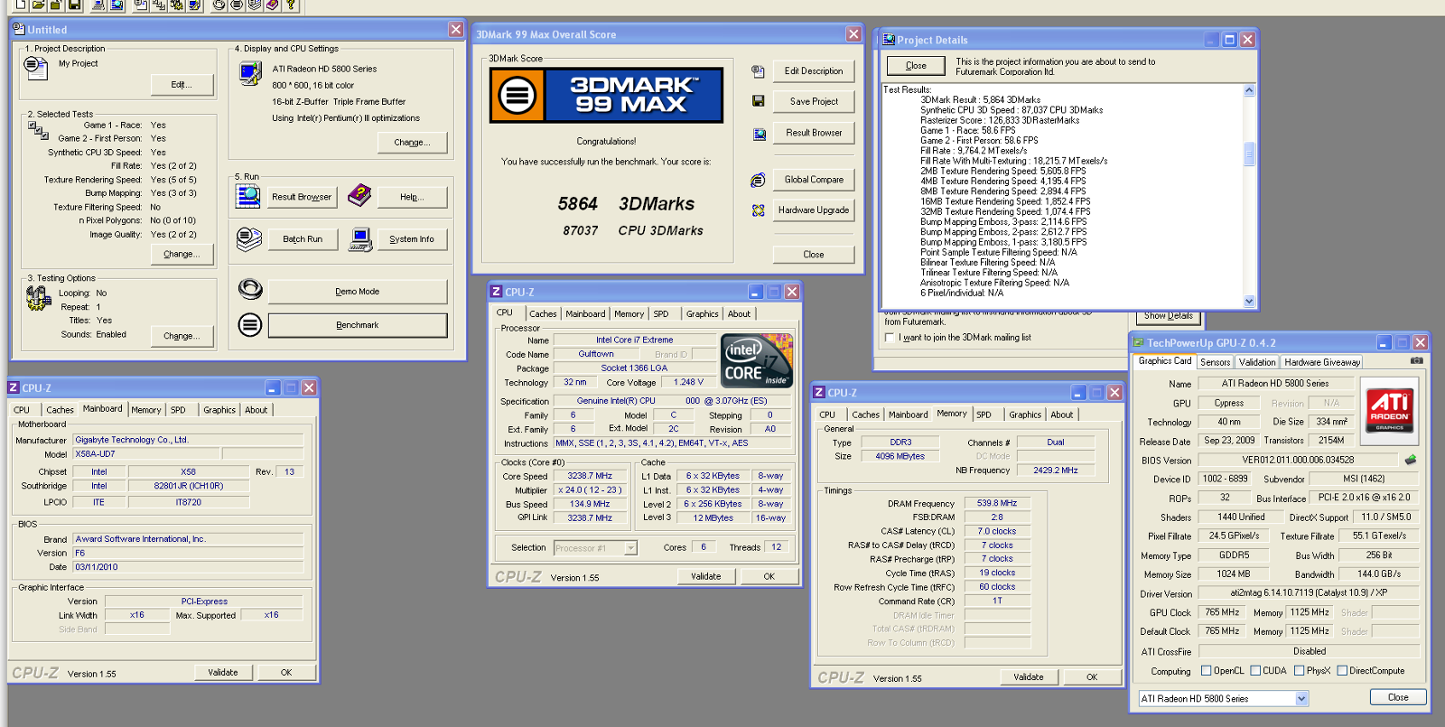The height and width of the screenshot is (727, 1445).
Task: Click the Display and CPU Settings monitor icon
Action: click(x=250, y=72)
